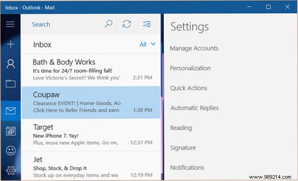Image resolution: width=298 pixels, height=181 pixels.
Task: Maximize the Outlook Mail window
Action: [269, 7]
